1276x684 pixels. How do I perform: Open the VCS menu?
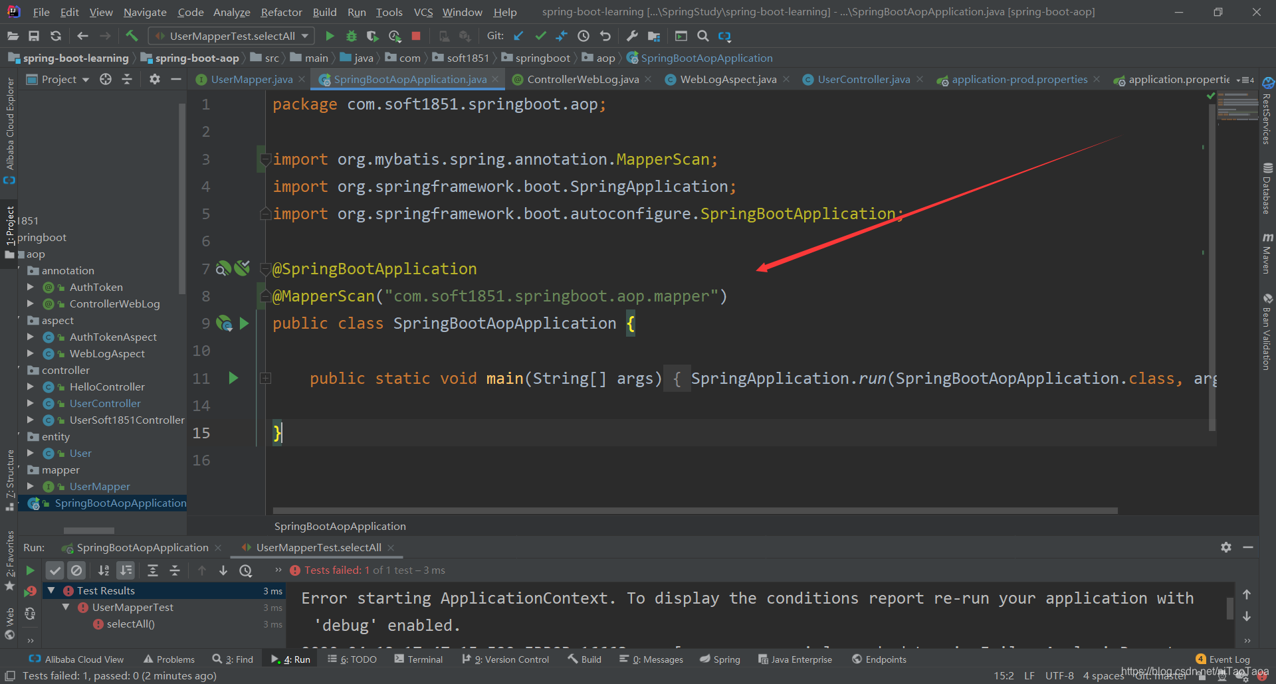click(x=423, y=12)
